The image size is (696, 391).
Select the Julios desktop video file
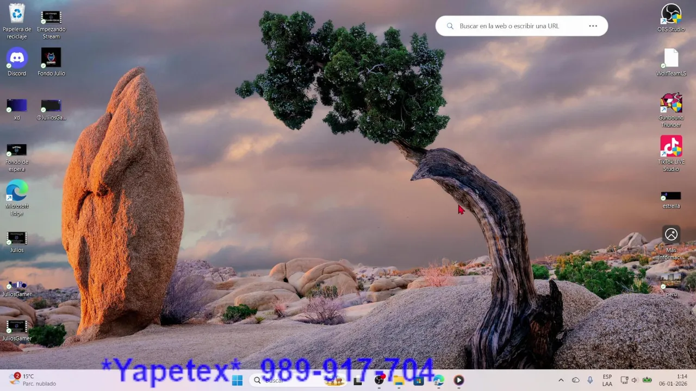(17, 242)
